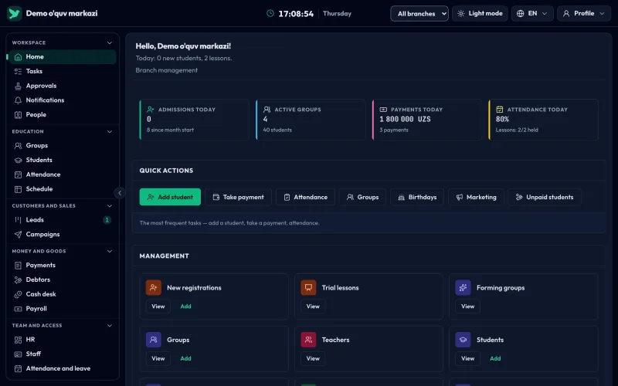The width and height of the screenshot is (618, 386).
Task: Open sidebar Groups via its people icon
Action: pos(18,146)
